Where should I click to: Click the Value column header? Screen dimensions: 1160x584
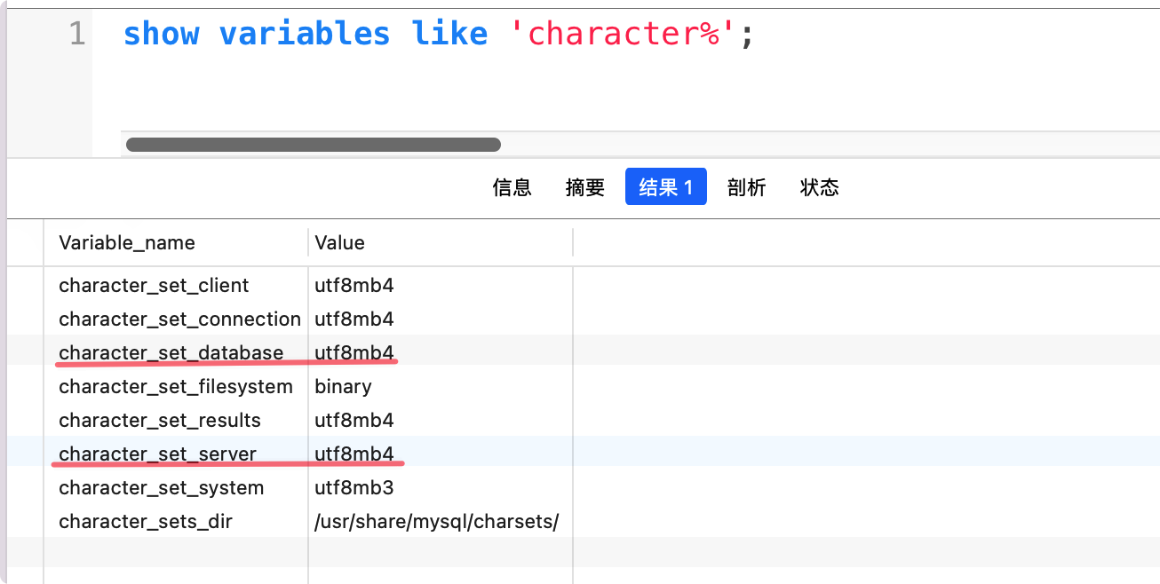pyautogui.click(x=339, y=242)
